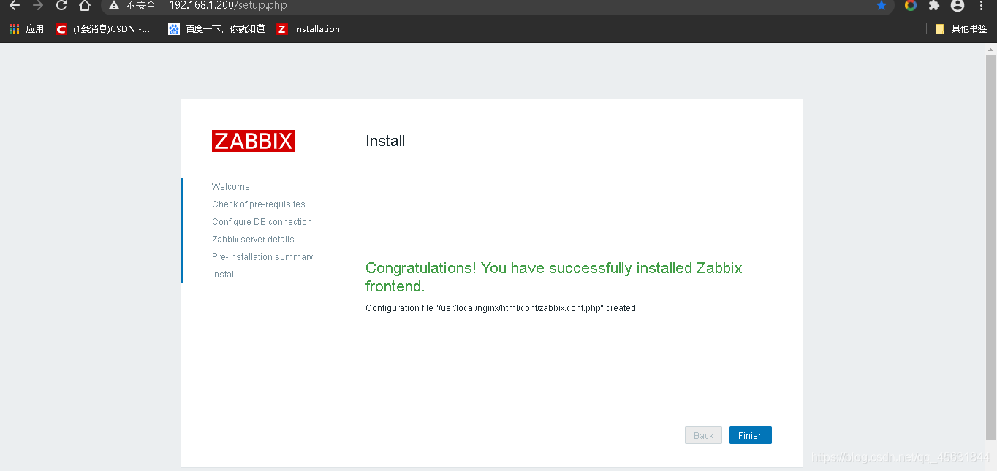
Task: Click the browser back arrow
Action: click(x=15, y=6)
